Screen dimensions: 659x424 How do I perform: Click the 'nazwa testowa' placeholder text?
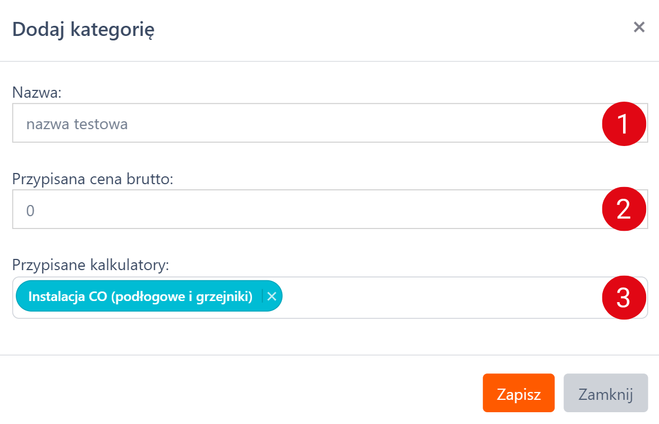(77, 124)
